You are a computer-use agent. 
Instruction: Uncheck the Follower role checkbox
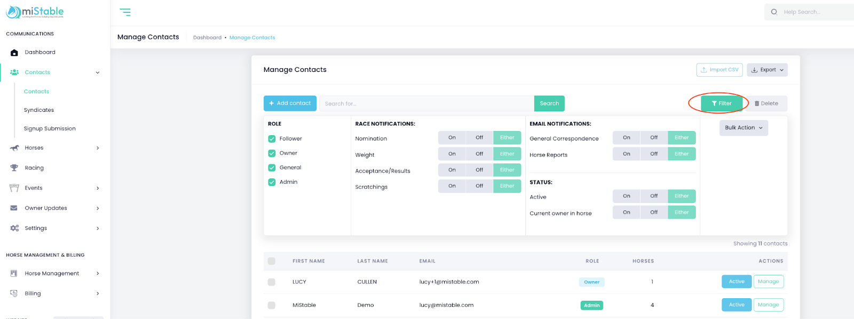(x=272, y=139)
